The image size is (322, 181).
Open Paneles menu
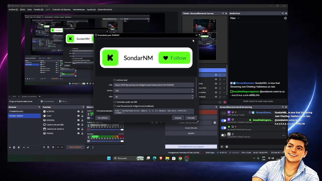point(38,10)
